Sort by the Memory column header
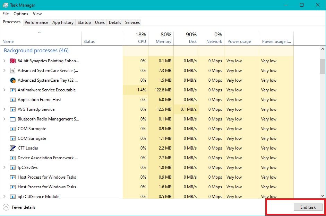The image size is (326, 216). pyautogui.click(x=161, y=38)
